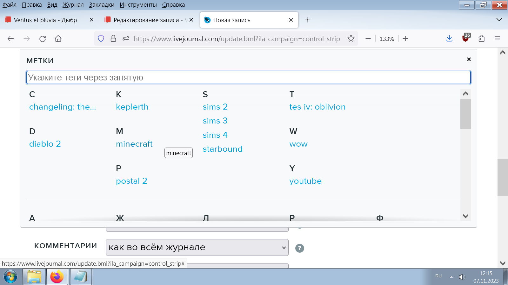
Task: Add tag postal 2
Action: [x=131, y=181]
